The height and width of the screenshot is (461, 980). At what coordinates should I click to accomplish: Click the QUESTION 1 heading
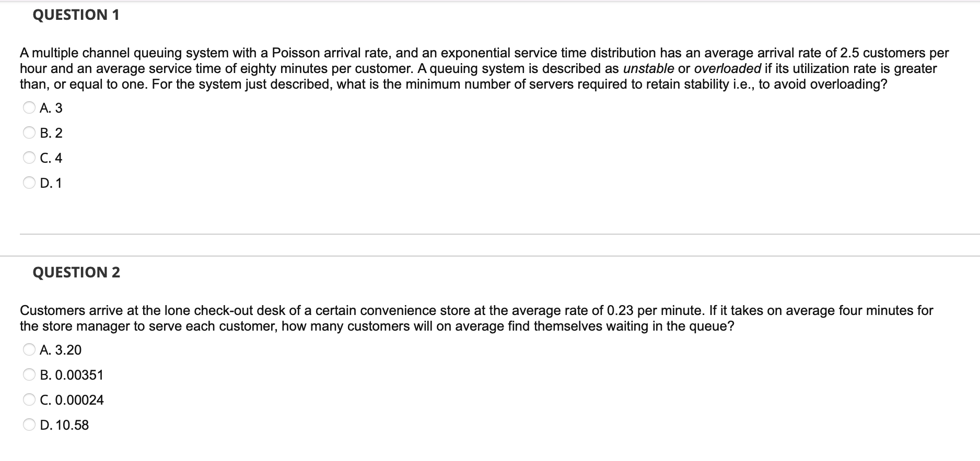[75, 15]
